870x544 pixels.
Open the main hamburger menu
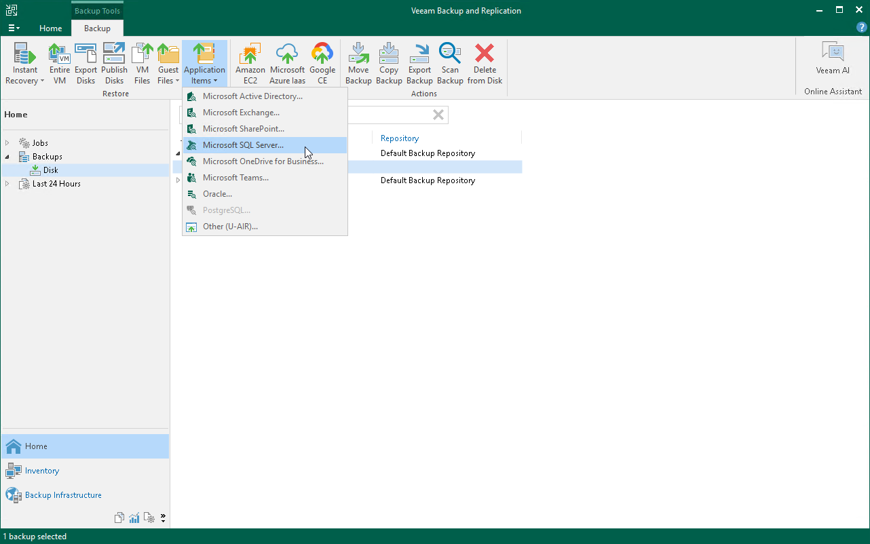tap(14, 28)
